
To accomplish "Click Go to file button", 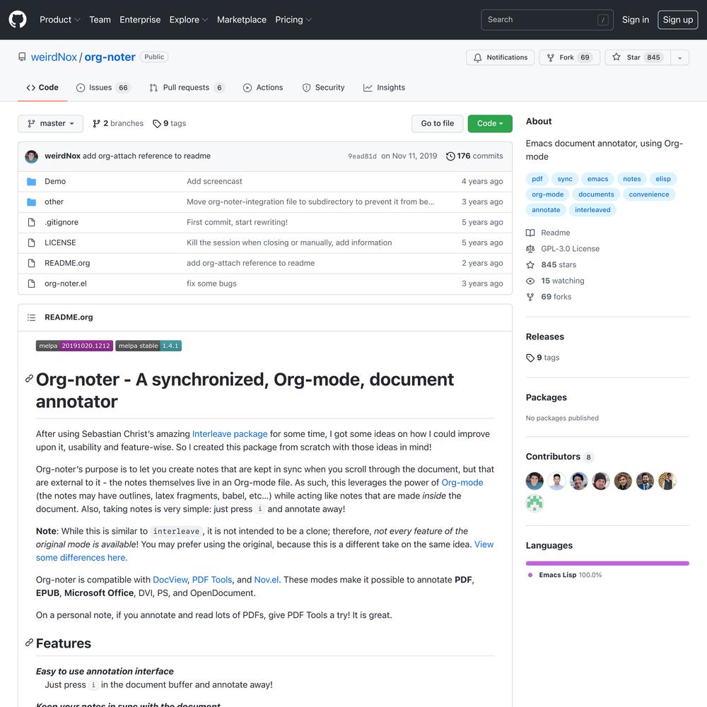I will click(x=438, y=124).
